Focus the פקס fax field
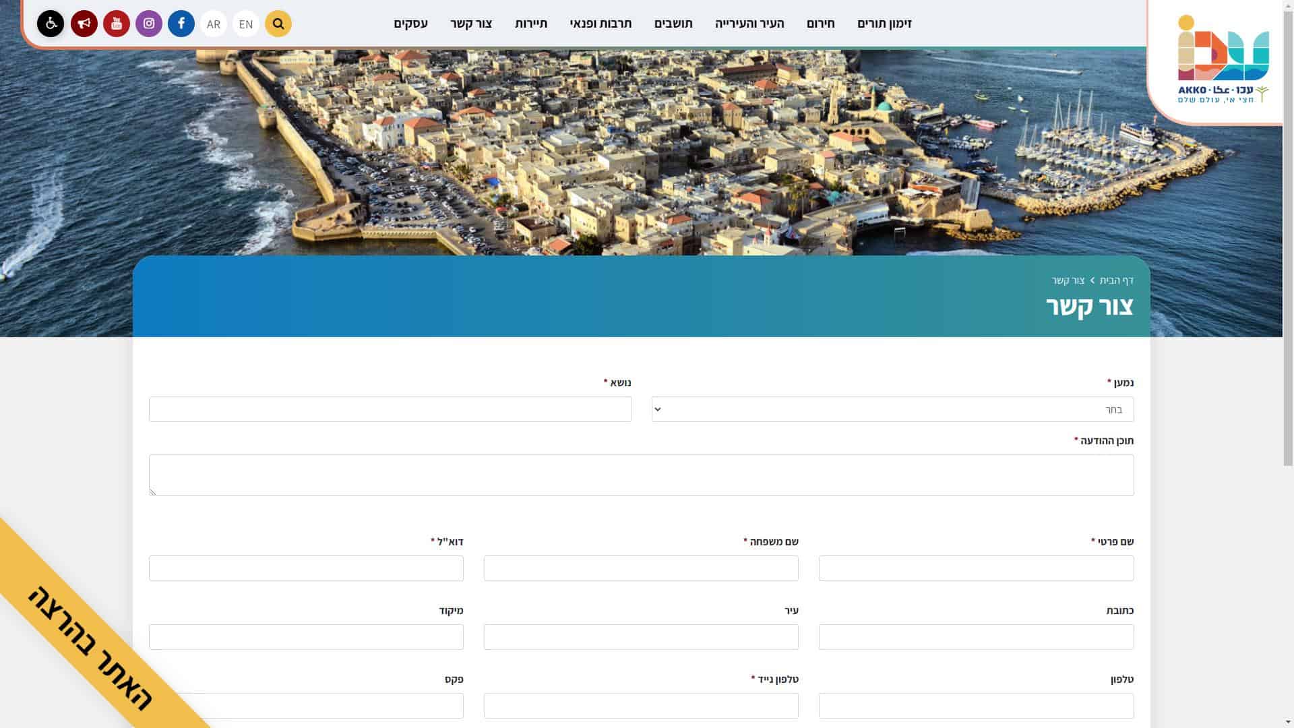Image resolution: width=1294 pixels, height=728 pixels. tap(306, 706)
